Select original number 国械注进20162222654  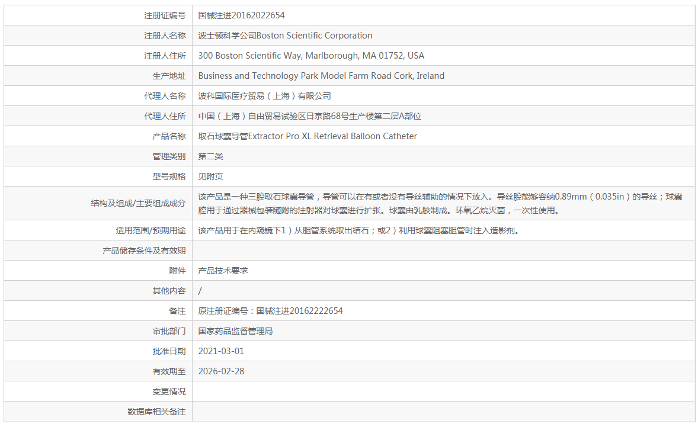coord(300,311)
